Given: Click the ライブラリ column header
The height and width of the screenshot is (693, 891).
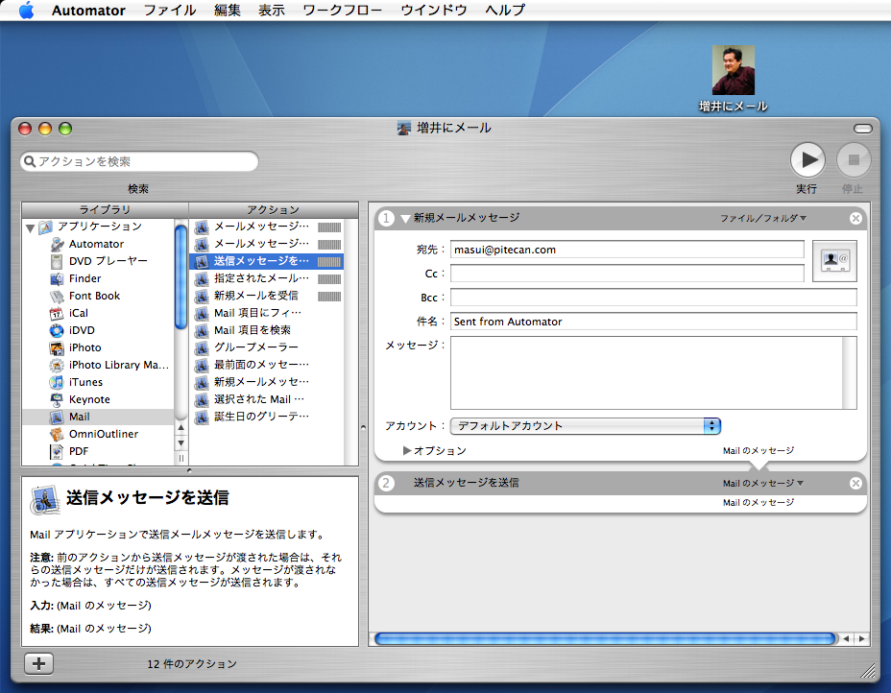Looking at the screenshot, I should (105, 209).
